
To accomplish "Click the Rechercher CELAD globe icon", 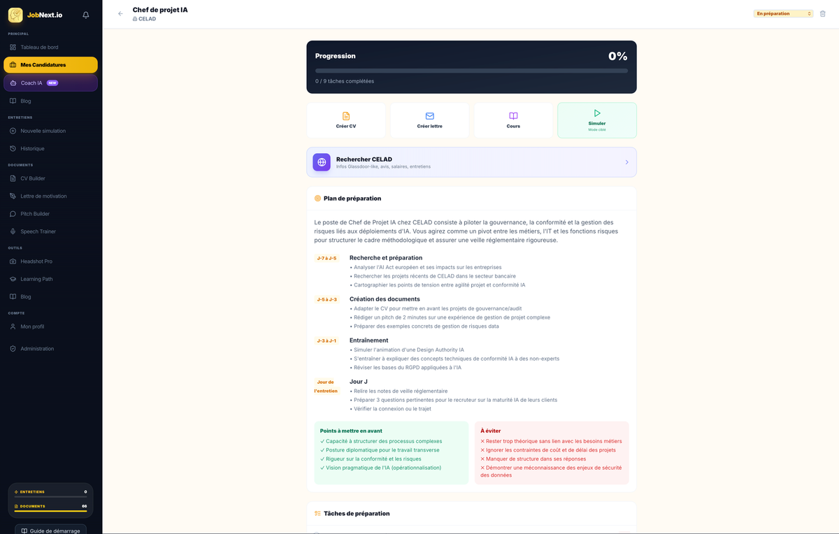I will pos(322,162).
